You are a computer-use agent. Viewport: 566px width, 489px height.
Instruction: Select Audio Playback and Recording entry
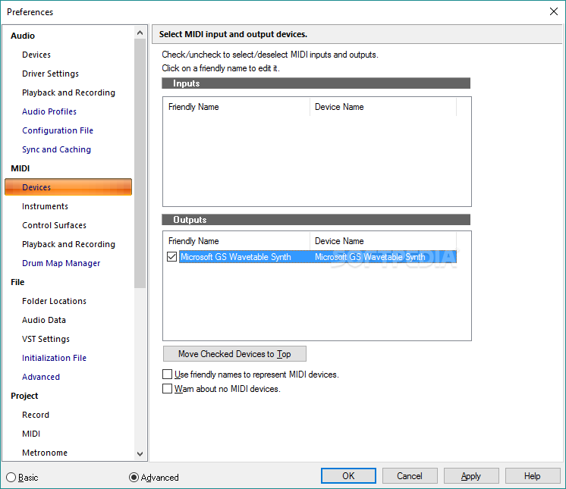[x=68, y=92]
